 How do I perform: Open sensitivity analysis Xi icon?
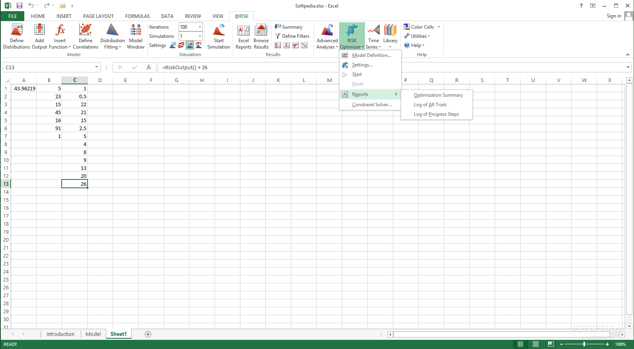click(x=287, y=45)
